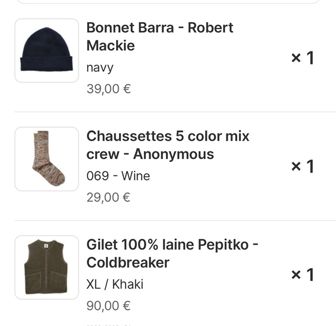Select the Gilet 100% laine Pepitko title

172,245
